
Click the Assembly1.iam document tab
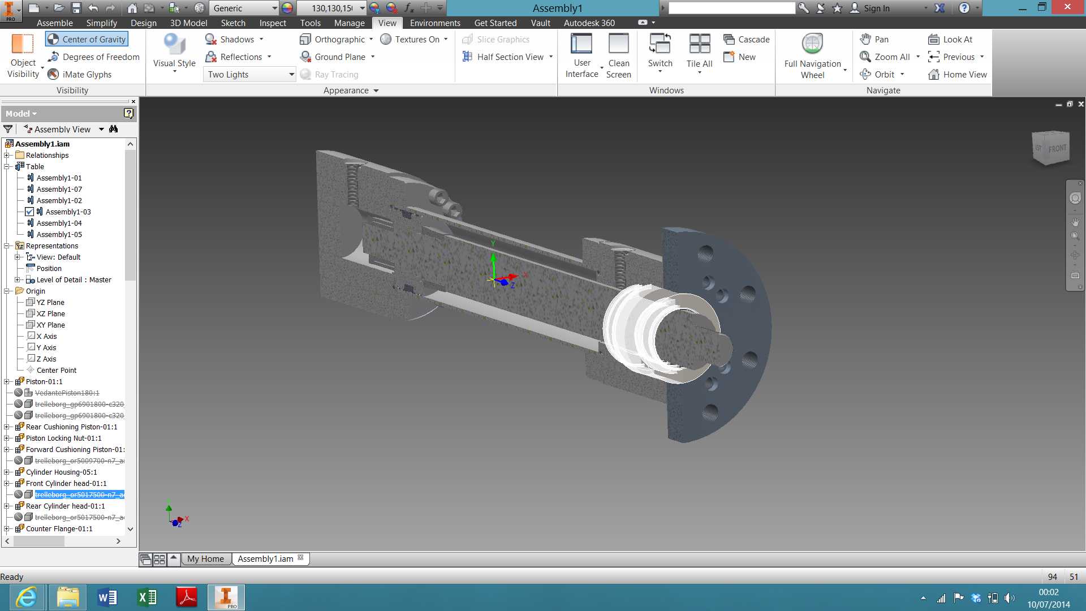coord(270,558)
